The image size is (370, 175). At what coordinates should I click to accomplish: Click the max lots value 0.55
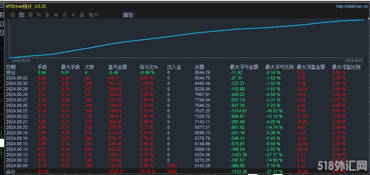coord(65,155)
